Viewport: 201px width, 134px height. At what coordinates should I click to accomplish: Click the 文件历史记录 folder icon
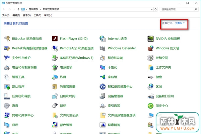tap(55, 115)
